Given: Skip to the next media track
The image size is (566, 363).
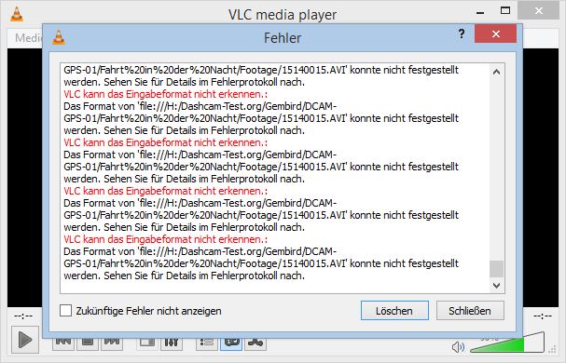Looking at the screenshot, I should tap(112, 343).
